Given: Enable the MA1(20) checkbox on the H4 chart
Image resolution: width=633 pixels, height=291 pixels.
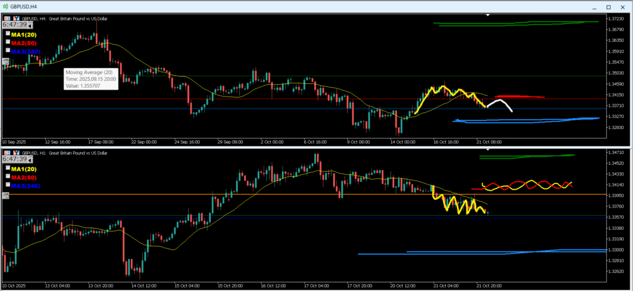Looking at the screenshot, I should pyautogui.click(x=7, y=35).
